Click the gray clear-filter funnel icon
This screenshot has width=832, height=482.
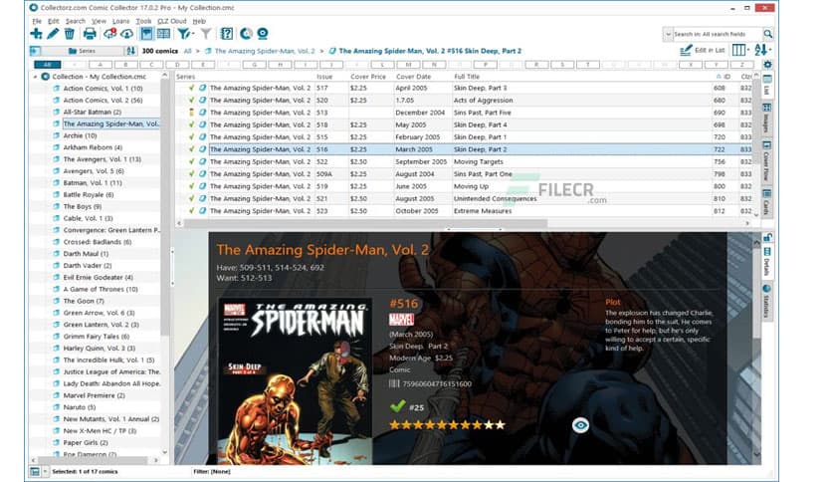coord(206,34)
